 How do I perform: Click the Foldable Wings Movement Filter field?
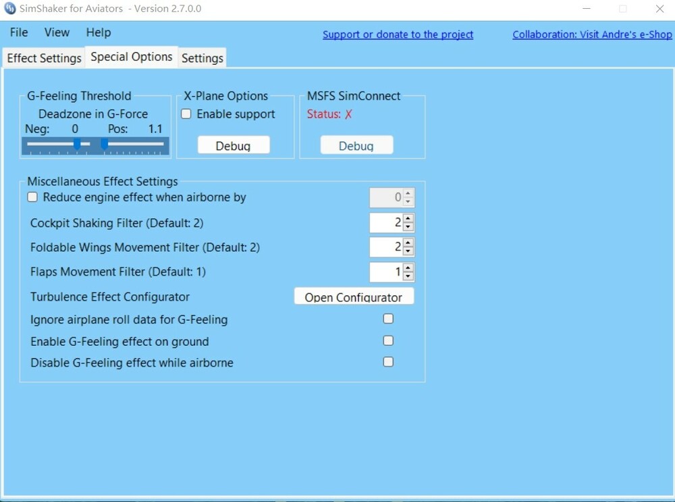coord(386,247)
